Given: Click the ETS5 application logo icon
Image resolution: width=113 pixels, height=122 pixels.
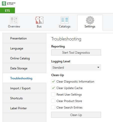Looking at the screenshot, I should click(4, 3).
